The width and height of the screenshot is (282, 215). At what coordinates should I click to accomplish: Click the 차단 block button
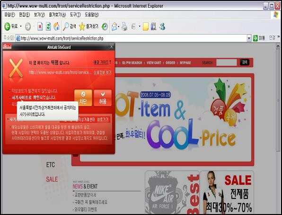click(83, 98)
